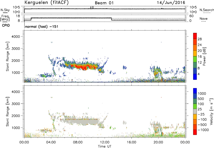The height and width of the screenshot is (148, 214).
Task: Click the Beam 01 label
Action: [x=104, y=3]
